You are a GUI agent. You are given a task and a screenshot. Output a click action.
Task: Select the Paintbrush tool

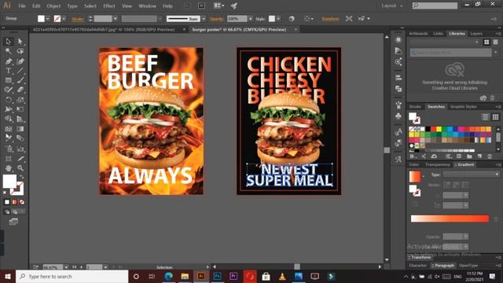click(20, 80)
